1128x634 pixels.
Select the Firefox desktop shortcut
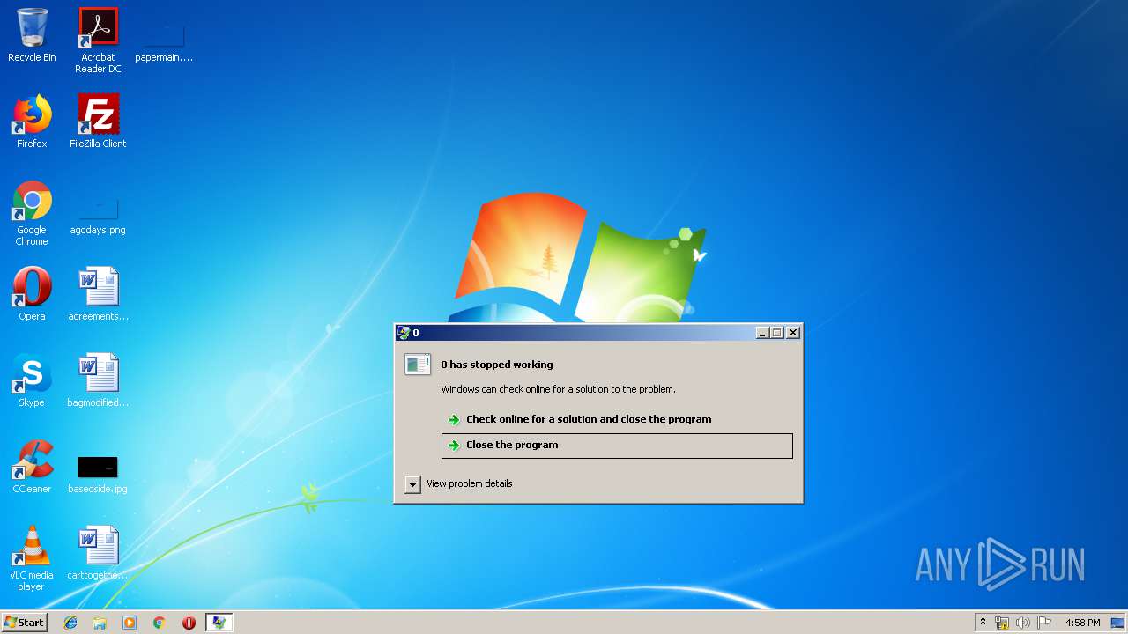[x=32, y=122]
